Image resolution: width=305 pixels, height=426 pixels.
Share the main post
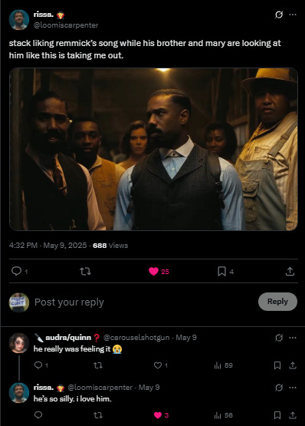290,271
